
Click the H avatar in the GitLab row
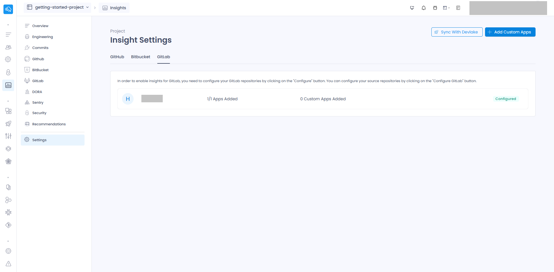click(x=128, y=99)
